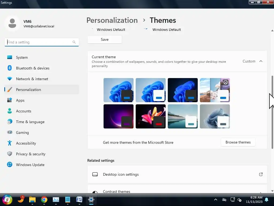The height and width of the screenshot is (206, 274).
Task: Click the Related settings heading
Action: [x=101, y=160]
